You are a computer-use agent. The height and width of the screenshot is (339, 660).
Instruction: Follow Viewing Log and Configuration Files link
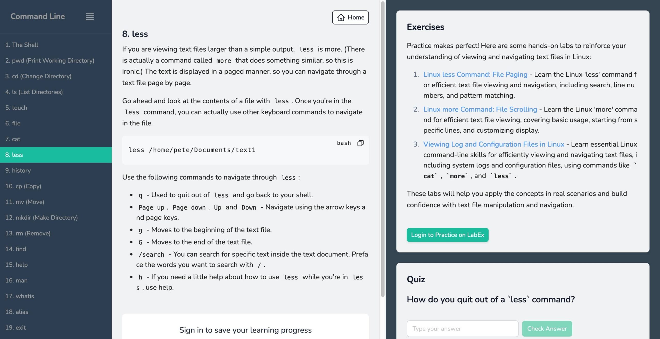[x=494, y=144]
